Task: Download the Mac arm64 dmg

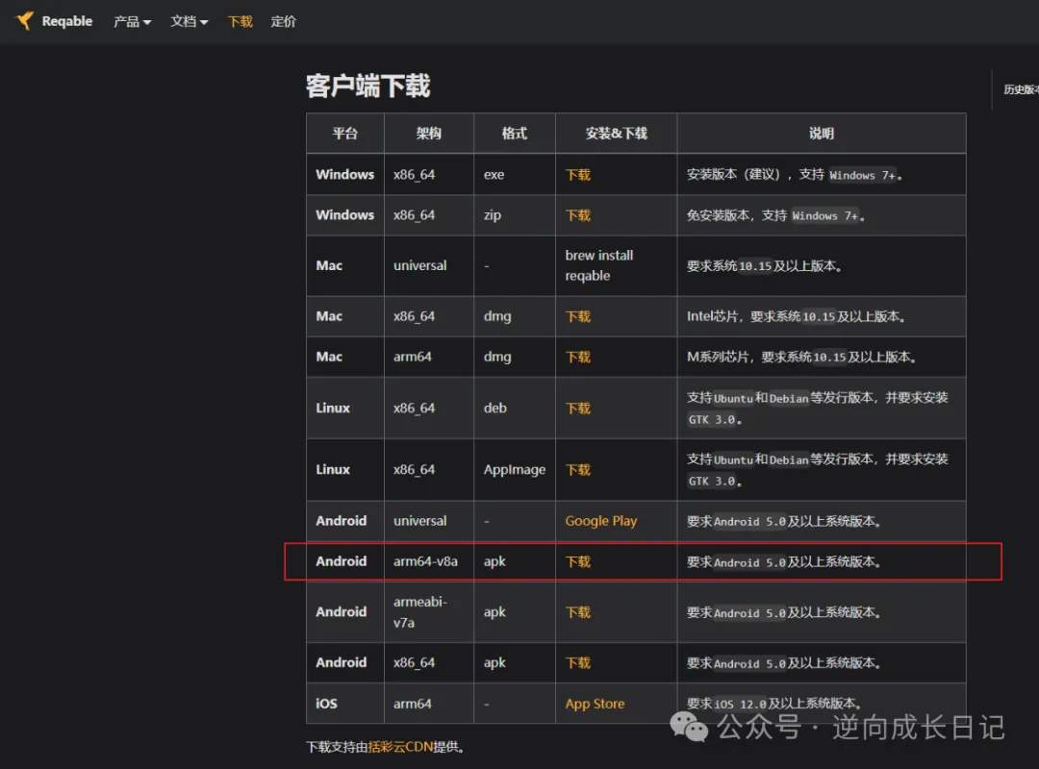Action: pyautogui.click(x=578, y=357)
